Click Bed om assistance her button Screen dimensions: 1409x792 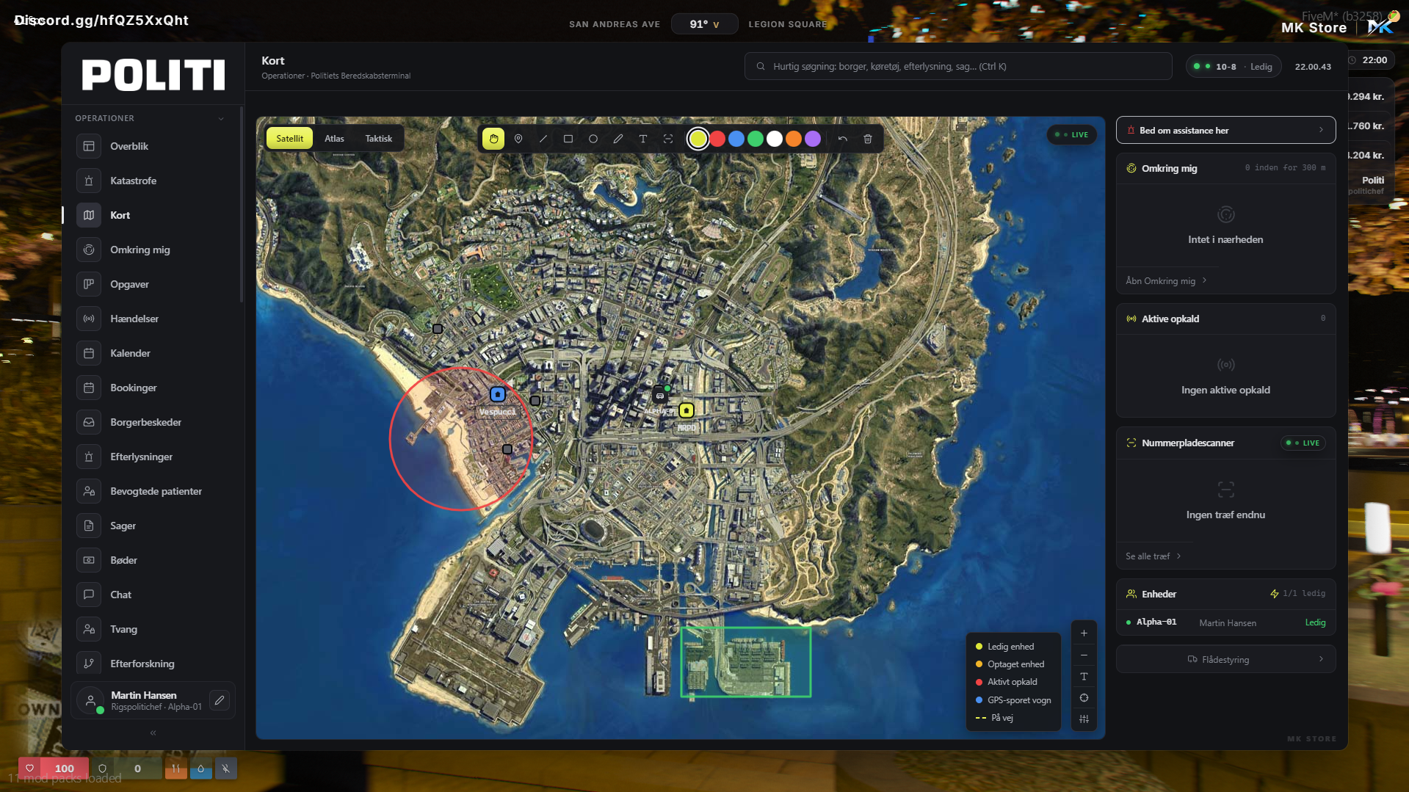pyautogui.click(x=1225, y=131)
